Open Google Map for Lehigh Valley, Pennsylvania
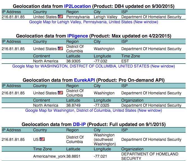Viewport: 187px width, 161px height. coord(93,22)
